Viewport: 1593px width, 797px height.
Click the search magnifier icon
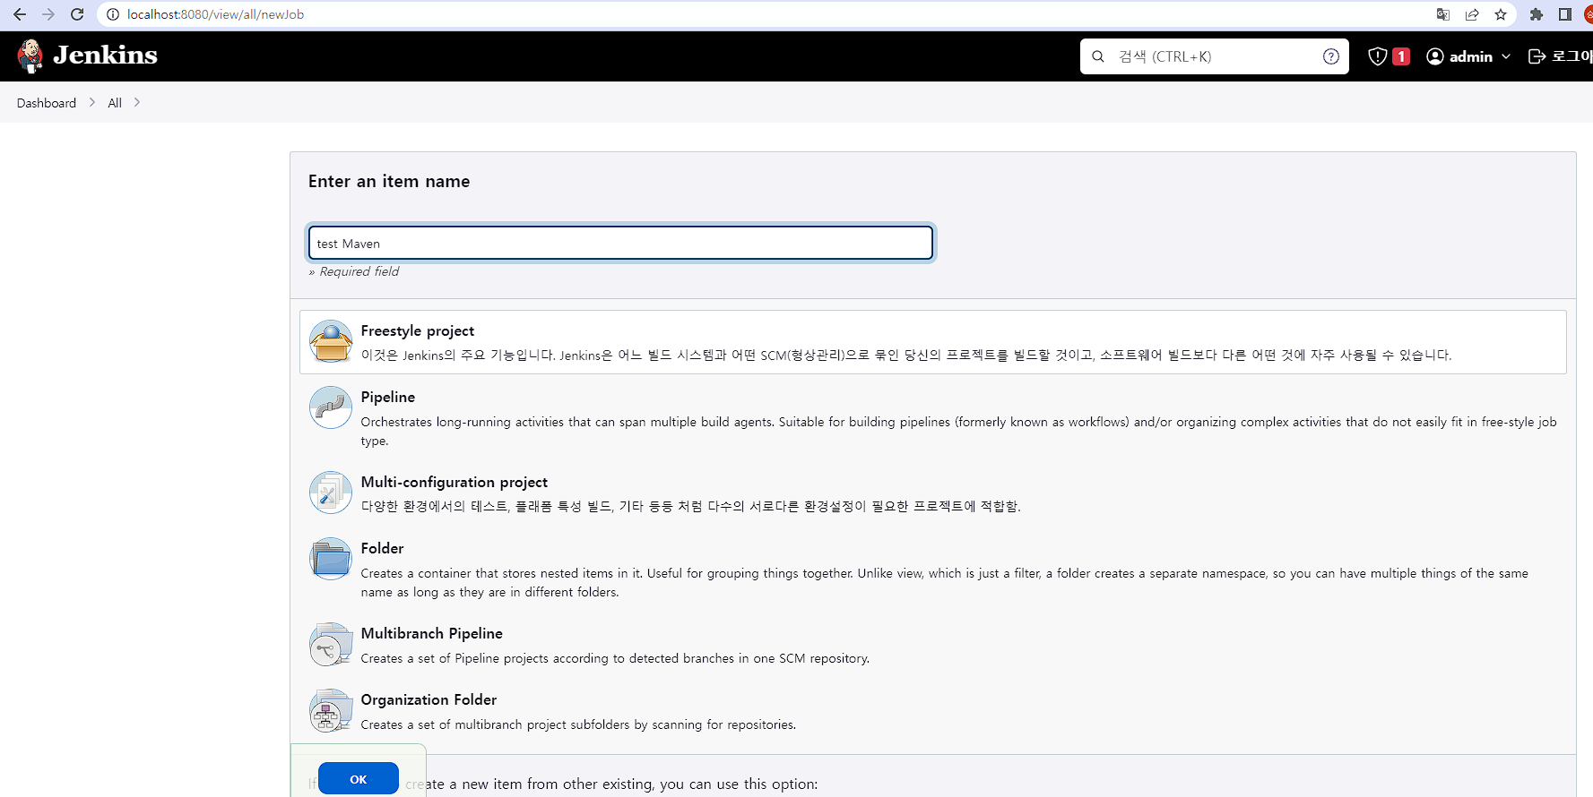(x=1098, y=56)
